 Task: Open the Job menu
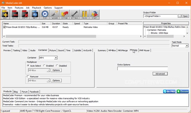tap(27, 8)
